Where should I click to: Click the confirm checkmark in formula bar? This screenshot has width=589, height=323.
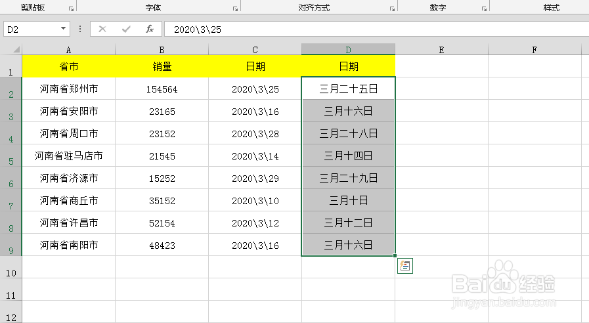click(126, 30)
